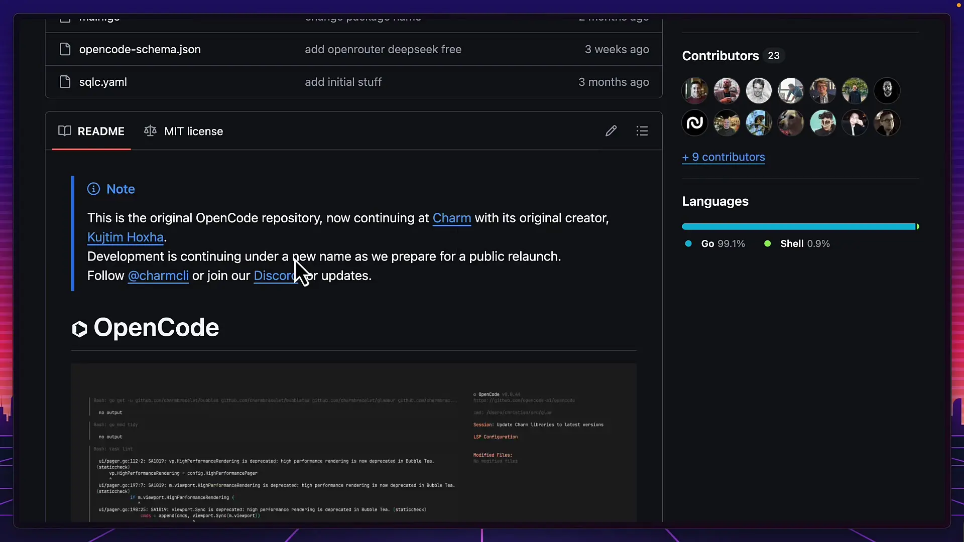The height and width of the screenshot is (542, 964).
Task: Open the sqlc.yaml file
Action: pos(103,82)
